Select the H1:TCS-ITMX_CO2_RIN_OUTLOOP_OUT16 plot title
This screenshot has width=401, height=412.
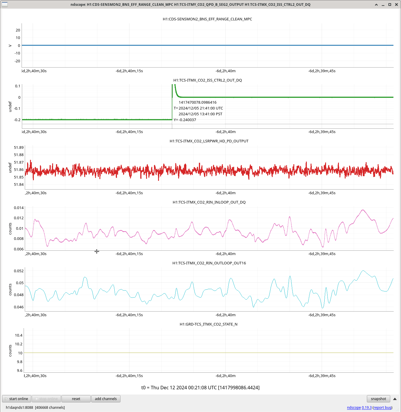tap(209, 263)
